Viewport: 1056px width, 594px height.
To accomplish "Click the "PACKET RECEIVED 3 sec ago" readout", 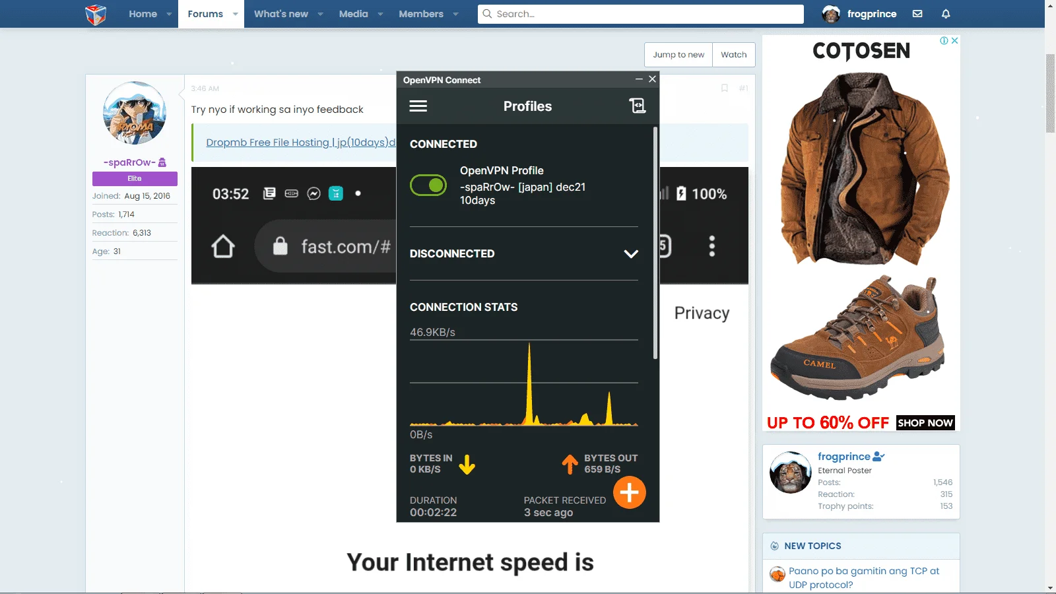I will point(565,506).
